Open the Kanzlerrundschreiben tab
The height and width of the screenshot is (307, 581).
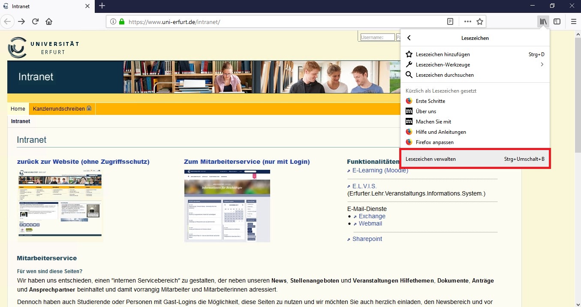click(x=62, y=109)
